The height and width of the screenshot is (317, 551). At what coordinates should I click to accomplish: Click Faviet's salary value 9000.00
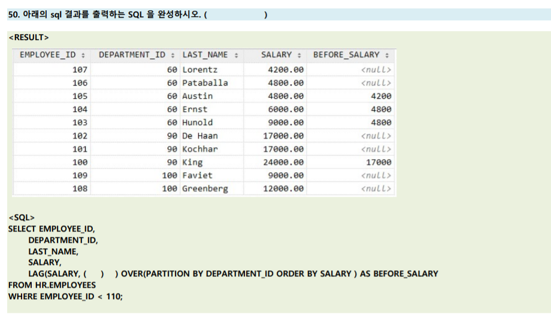[x=286, y=175]
